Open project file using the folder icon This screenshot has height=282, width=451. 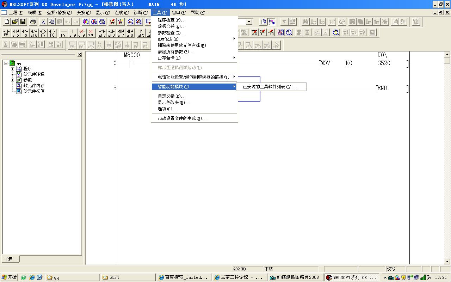[x=15, y=22]
